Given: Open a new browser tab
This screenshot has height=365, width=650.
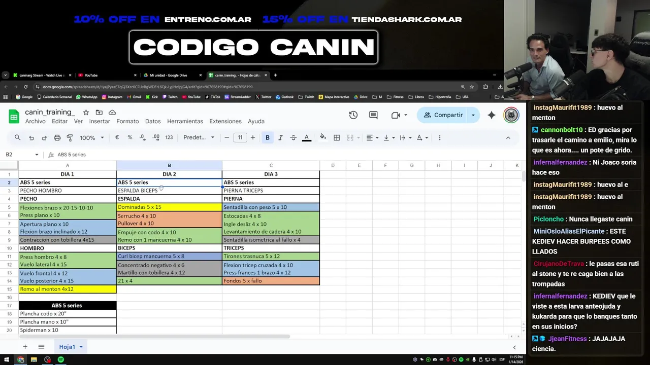Looking at the screenshot, I should (x=275, y=75).
